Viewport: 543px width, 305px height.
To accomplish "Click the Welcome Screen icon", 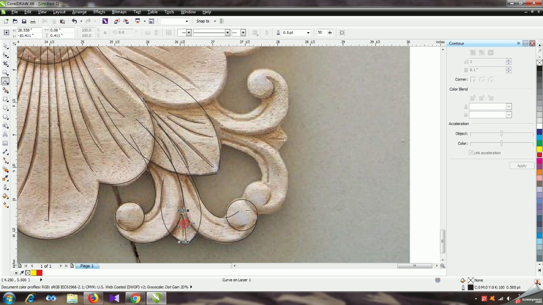I will tap(151, 21).
